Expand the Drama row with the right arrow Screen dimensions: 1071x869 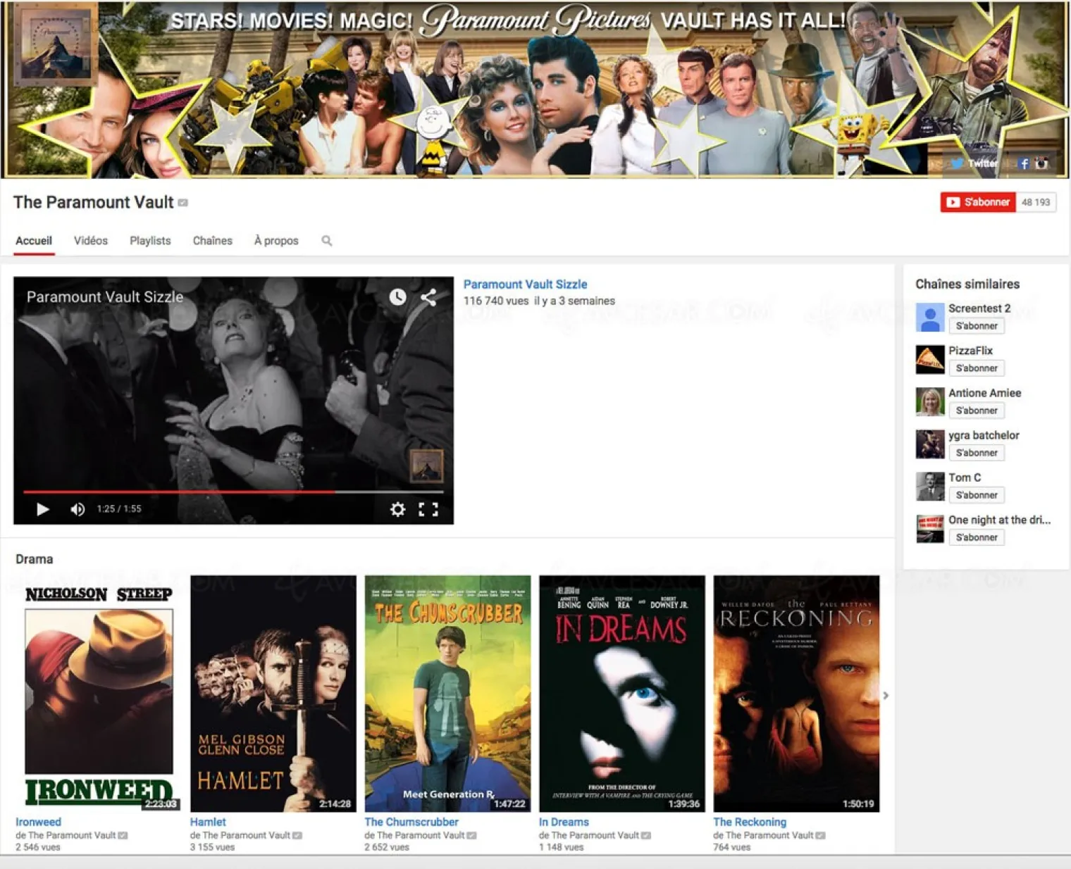[x=886, y=695]
